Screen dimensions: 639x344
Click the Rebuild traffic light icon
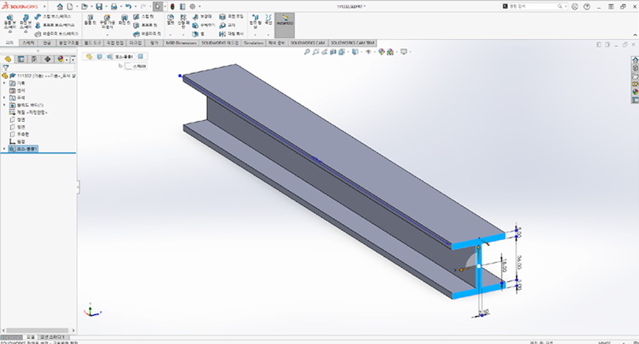coord(172,6)
